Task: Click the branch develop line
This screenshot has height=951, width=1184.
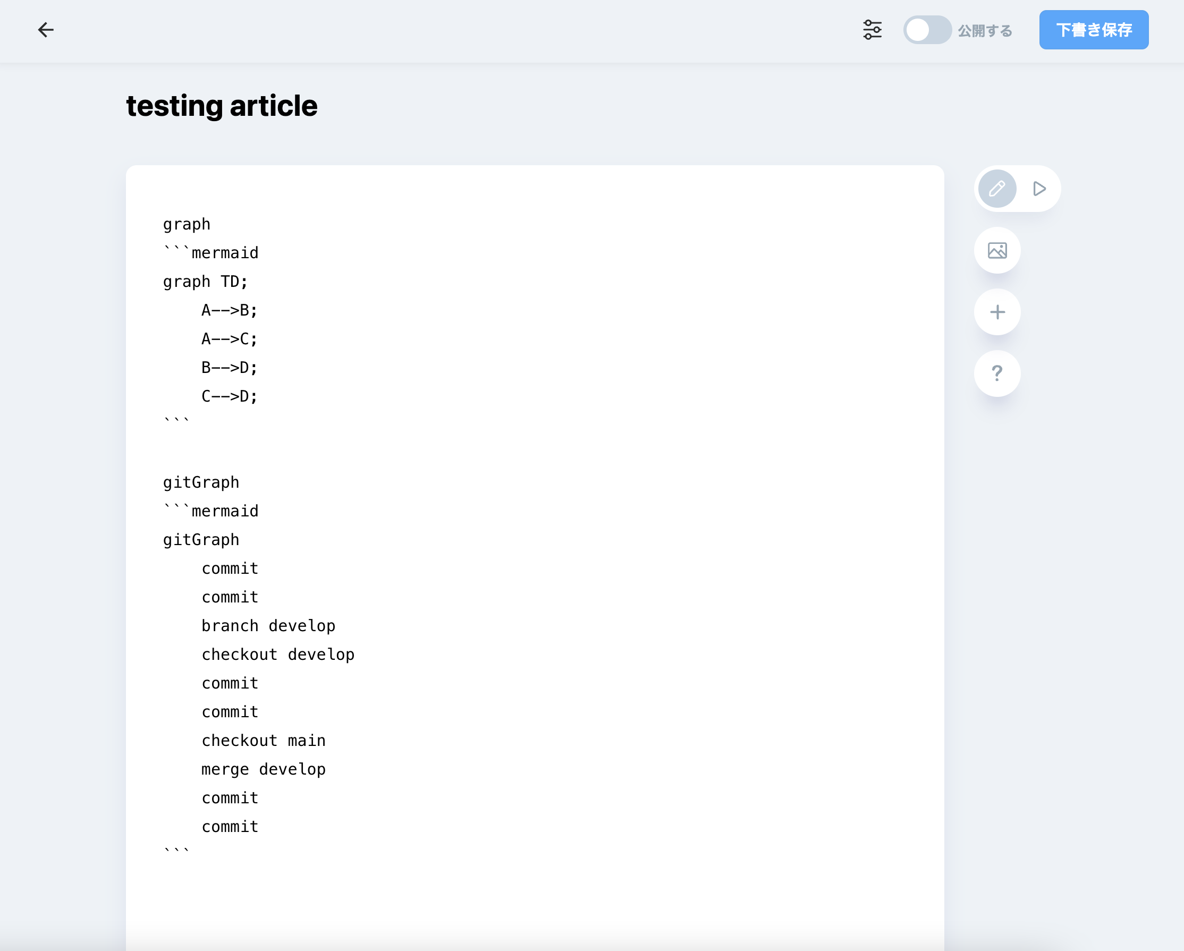Action: pyautogui.click(x=268, y=626)
